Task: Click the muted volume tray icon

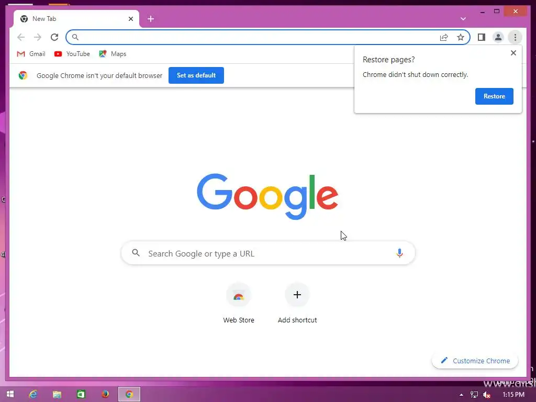Action: [x=487, y=395]
